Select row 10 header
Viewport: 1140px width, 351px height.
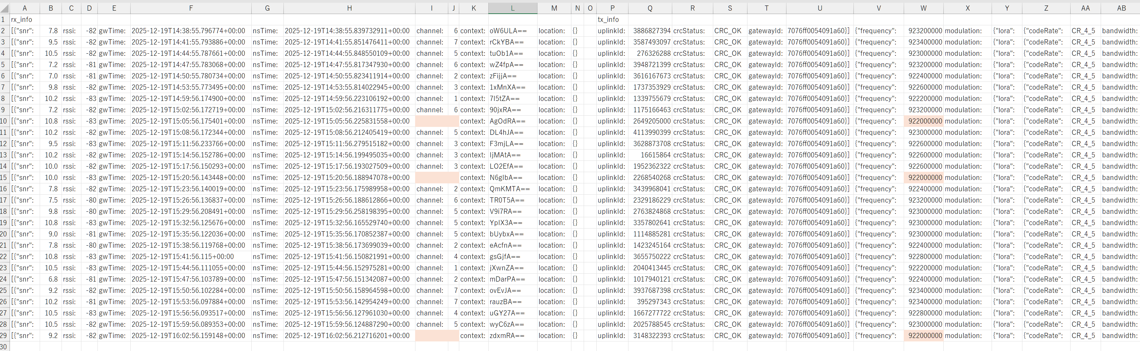pyautogui.click(x=4, y=121)
